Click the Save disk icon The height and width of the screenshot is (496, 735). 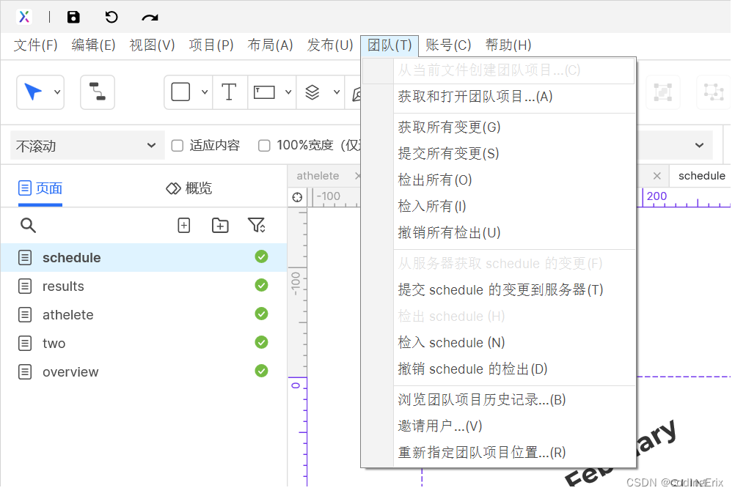click(73, 18)
